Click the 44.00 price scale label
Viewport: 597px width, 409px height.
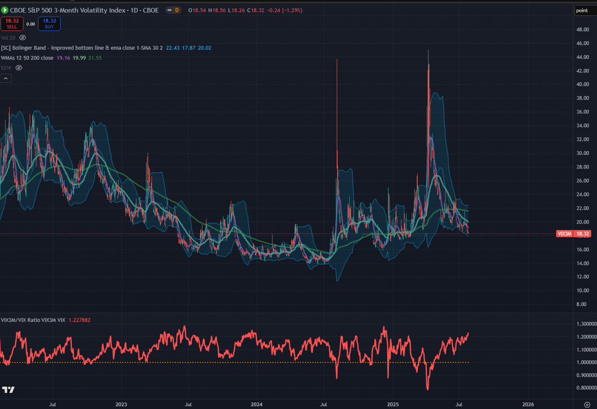pyautogui.click(x=582, y=57)
